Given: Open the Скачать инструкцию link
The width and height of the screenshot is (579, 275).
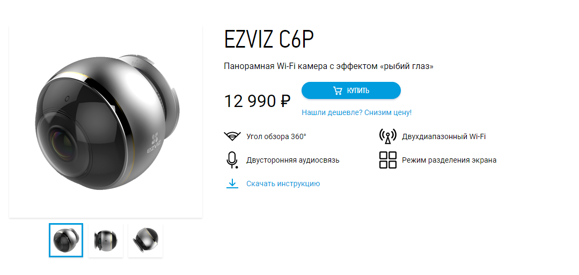Looking at the screenshot, I should coord(283,184).
